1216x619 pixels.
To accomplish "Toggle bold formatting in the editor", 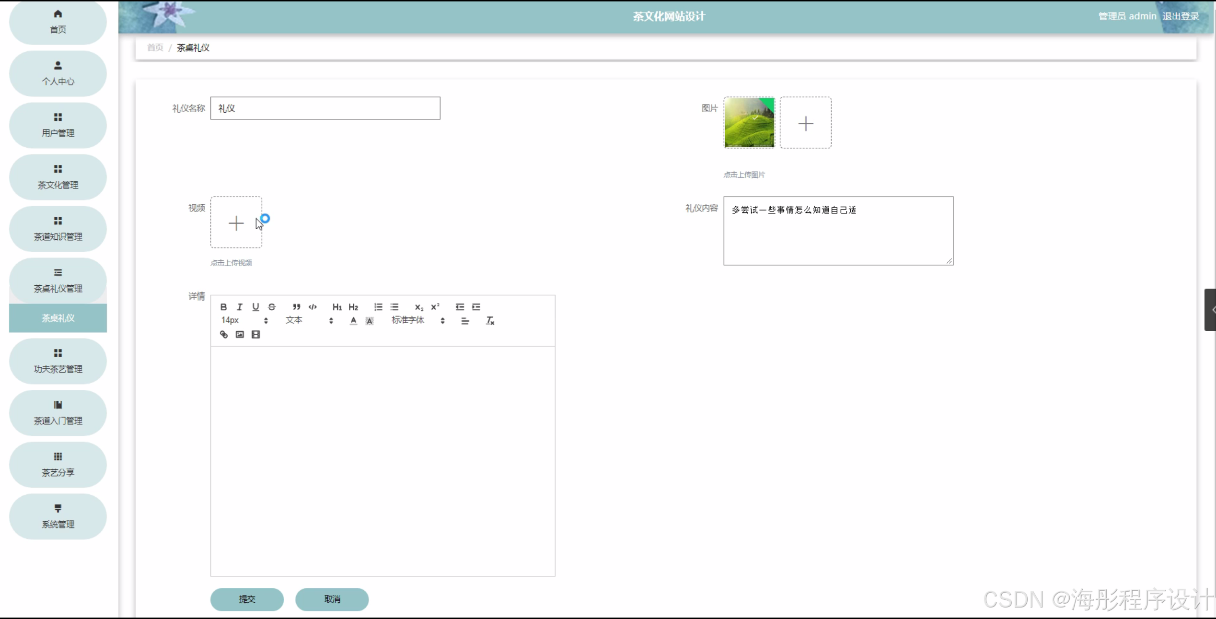I will (223, 307).
